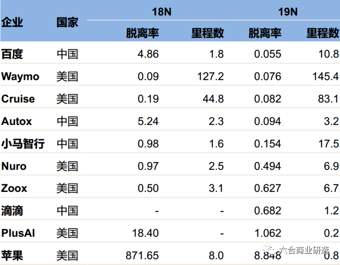Click the 145.4 mileage value for Waymo
This screenshot has height=265, width=340.
click(326, 76)
